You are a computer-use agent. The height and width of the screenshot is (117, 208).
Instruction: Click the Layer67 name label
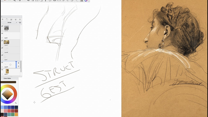click(x=6, y=67)
